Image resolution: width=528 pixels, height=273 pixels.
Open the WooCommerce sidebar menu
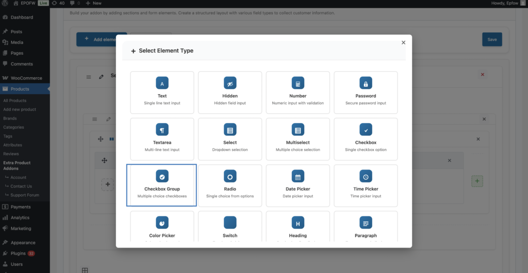click(x=26, y=78)
